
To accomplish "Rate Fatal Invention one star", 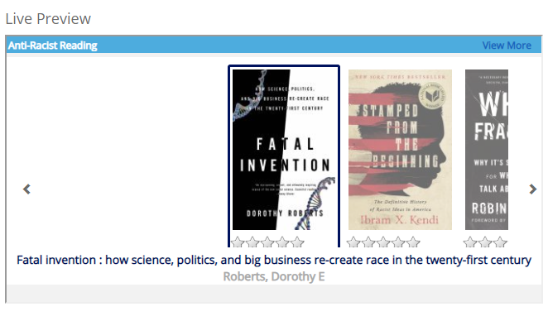I will (238, 242).
